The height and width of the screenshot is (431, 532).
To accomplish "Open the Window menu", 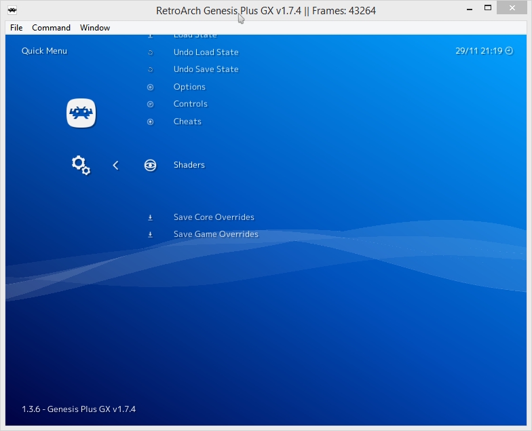I will click(95, 28).
